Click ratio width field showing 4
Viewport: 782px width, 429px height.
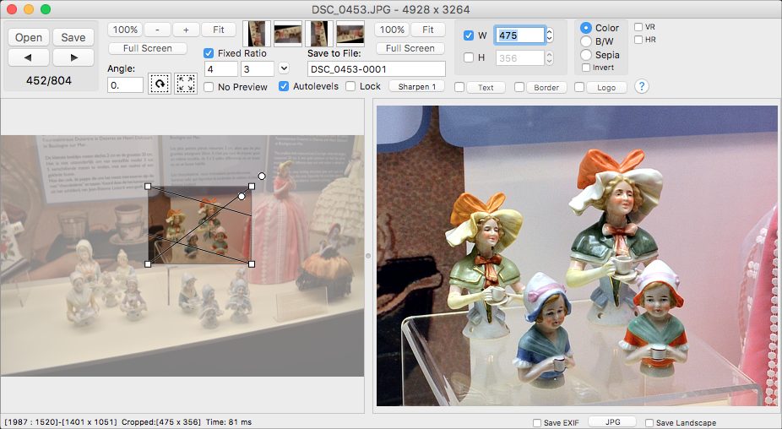click(x=221, y=69)
